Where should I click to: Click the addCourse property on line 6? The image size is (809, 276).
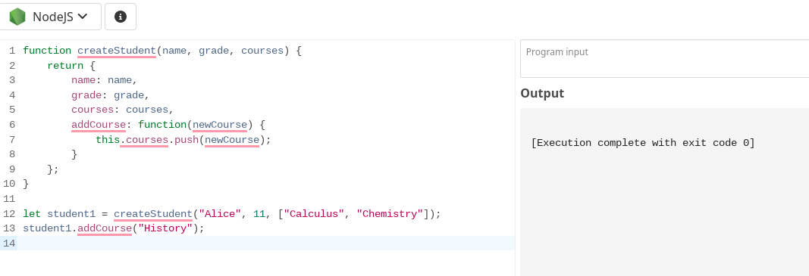(99, 125)
